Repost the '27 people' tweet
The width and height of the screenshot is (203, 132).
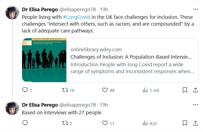(x=65, y=123)
